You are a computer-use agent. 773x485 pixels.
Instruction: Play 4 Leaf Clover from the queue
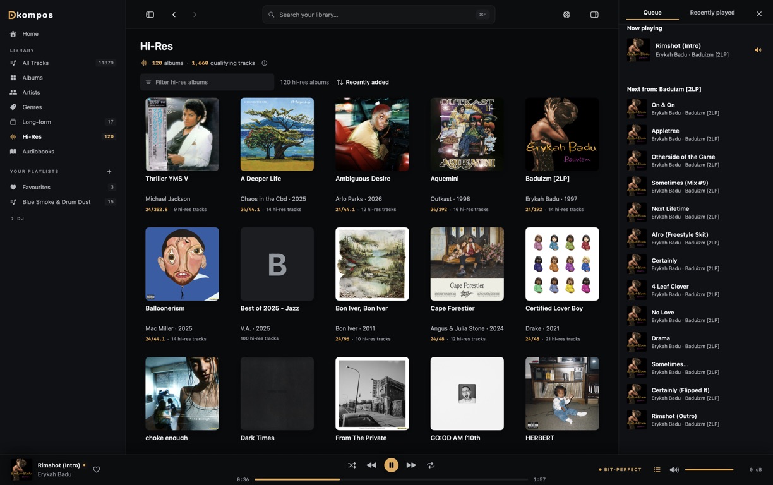[695, 290]
